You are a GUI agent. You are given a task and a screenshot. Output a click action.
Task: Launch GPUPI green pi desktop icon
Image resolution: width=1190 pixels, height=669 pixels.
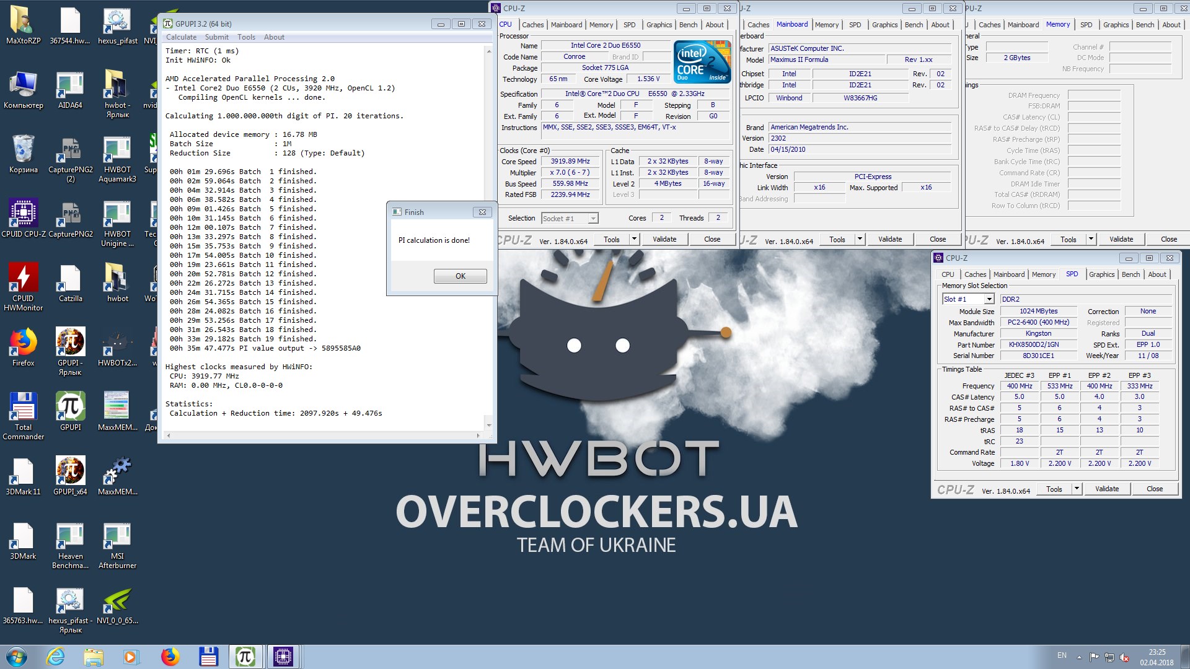(x=70, y=411)
